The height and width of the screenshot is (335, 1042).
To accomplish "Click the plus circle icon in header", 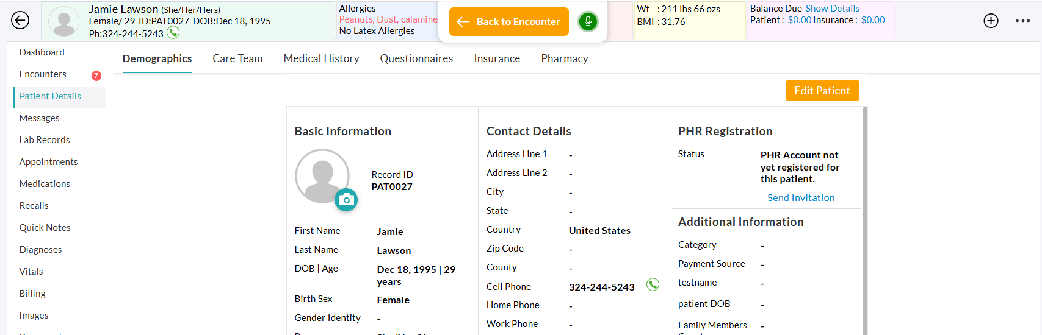I will tap(991, 21).
